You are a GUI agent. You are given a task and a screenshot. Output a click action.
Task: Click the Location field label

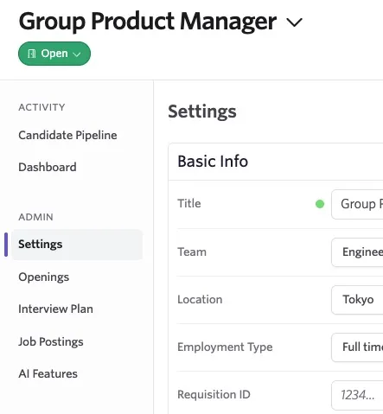point(200,300)
